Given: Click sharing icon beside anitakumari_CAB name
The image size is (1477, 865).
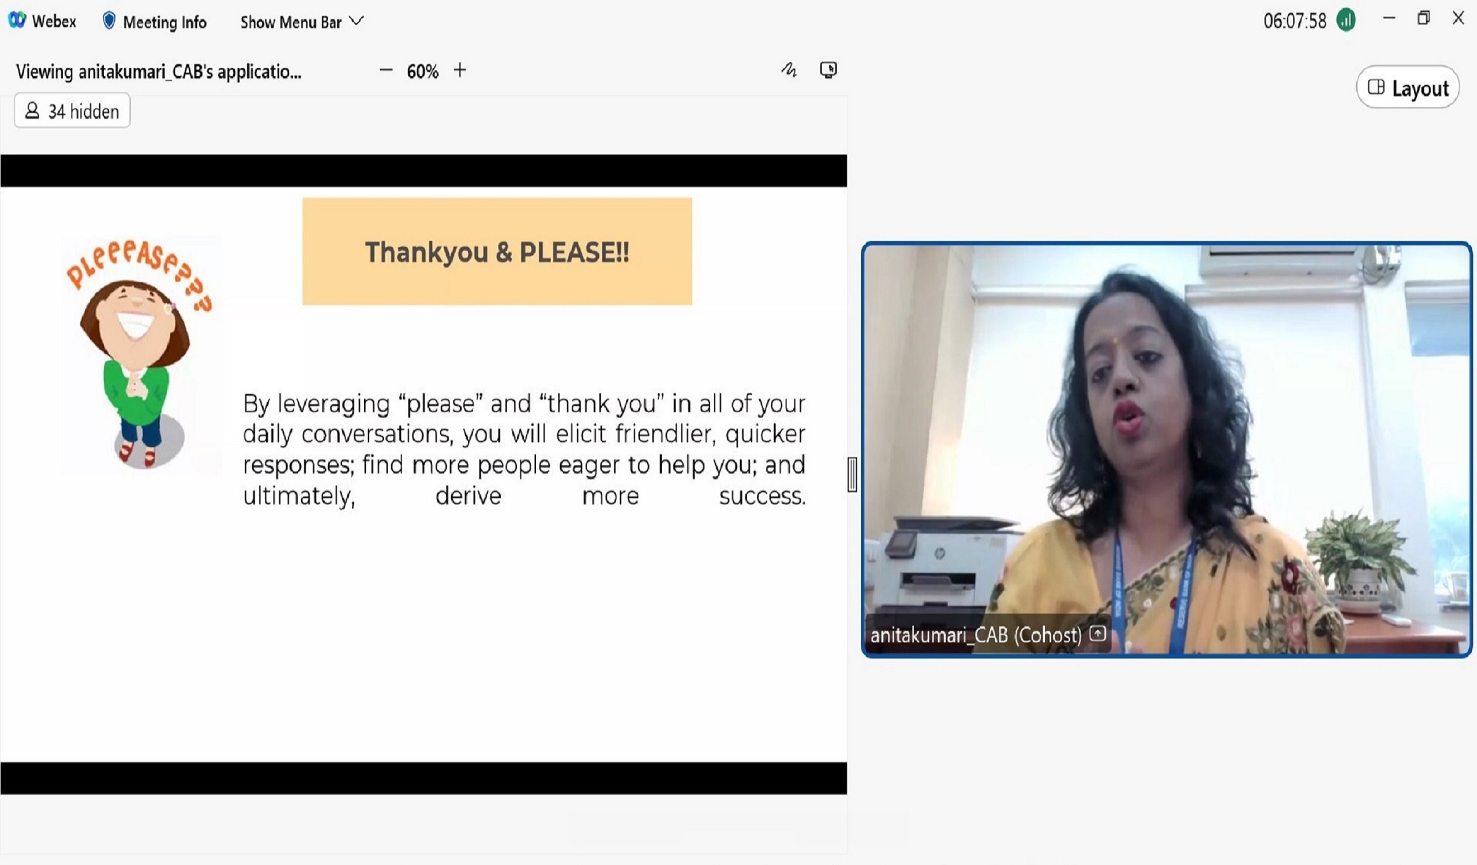Looking at the screenshot, I should pos(1098,633).
